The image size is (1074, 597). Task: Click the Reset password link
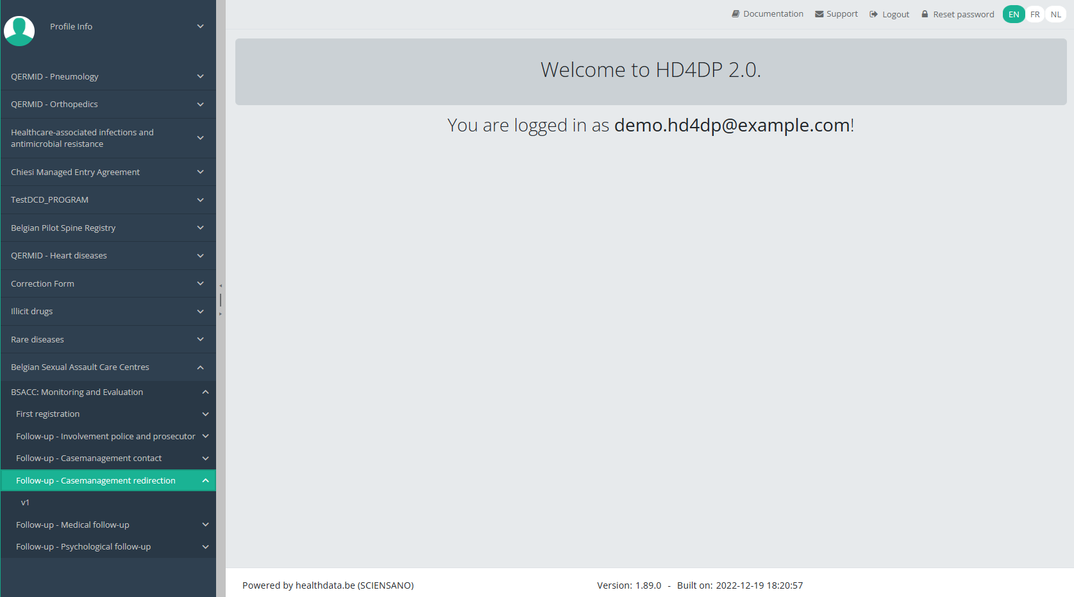coord(963,14)
